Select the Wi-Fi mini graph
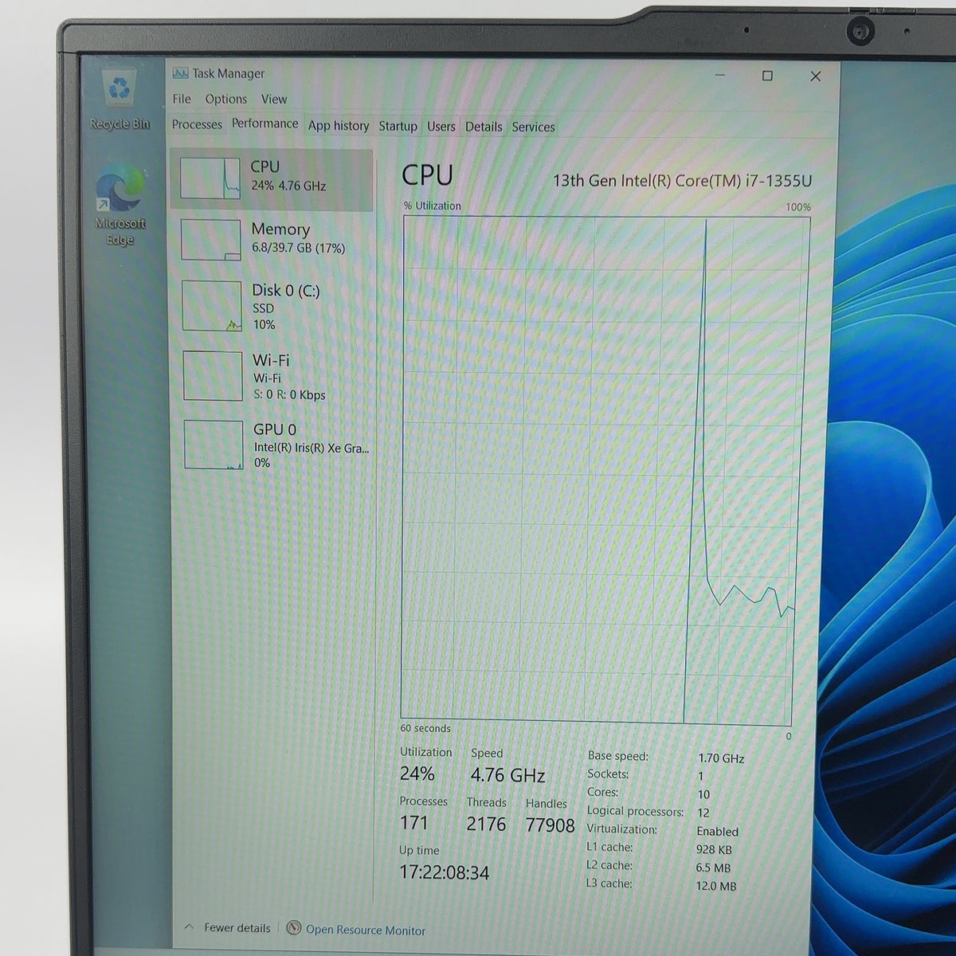The width and height of the screenshot is (956, 956). click(213, 375)
